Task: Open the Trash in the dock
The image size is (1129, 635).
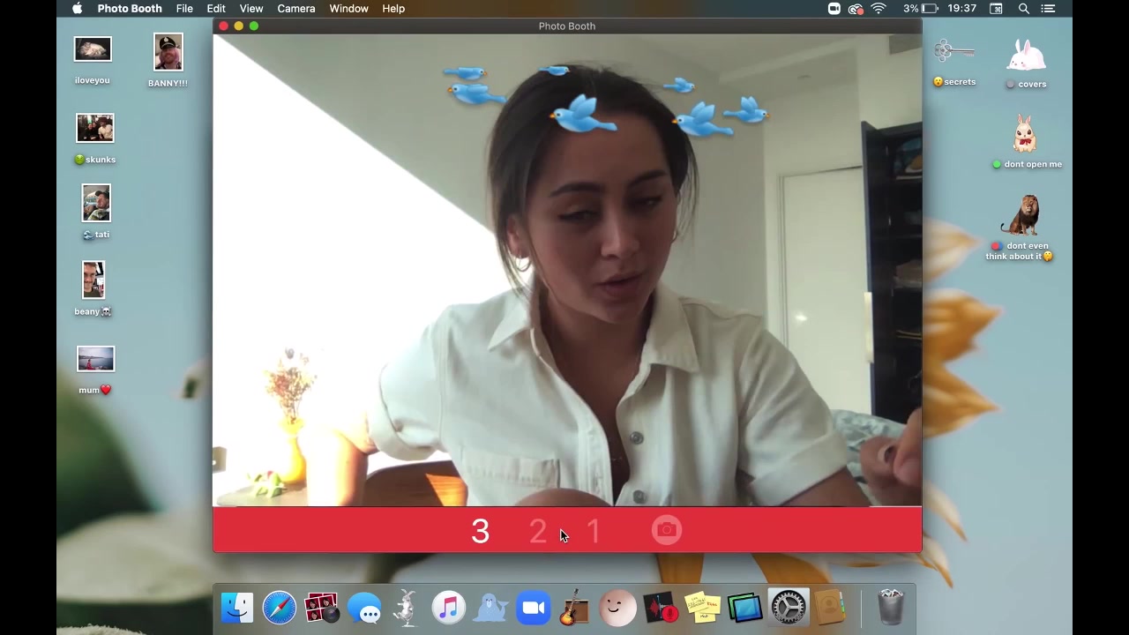Action: (x=891, y=608)
